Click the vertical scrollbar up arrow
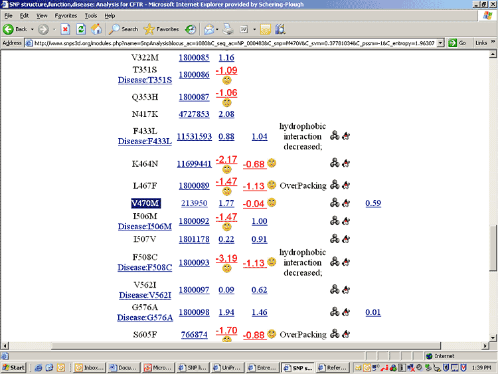 [493, 54]
